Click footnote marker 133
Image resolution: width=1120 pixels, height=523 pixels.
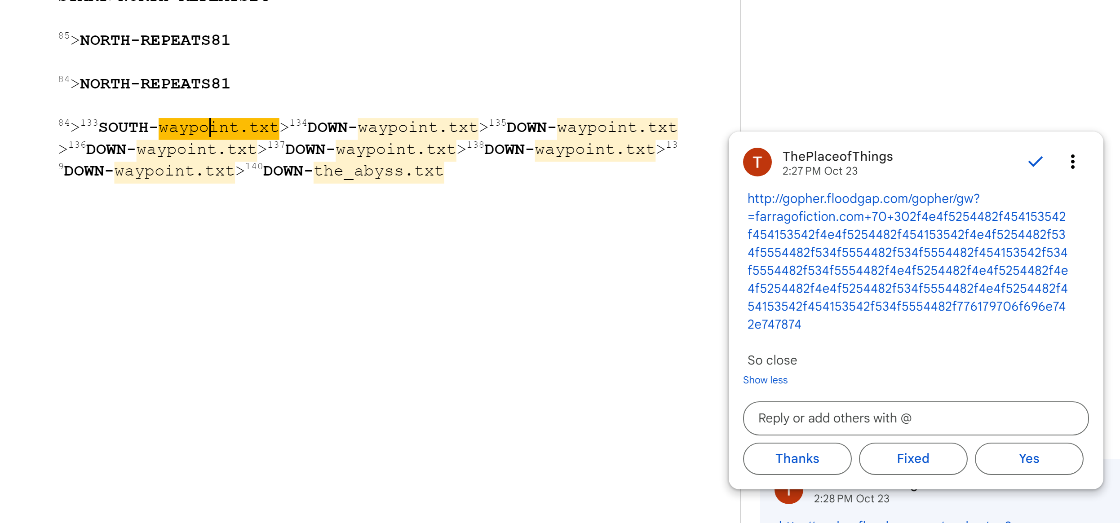(89, 123)
